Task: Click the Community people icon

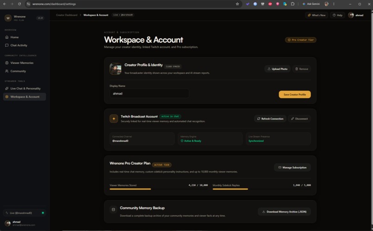Action: (6, 71)
